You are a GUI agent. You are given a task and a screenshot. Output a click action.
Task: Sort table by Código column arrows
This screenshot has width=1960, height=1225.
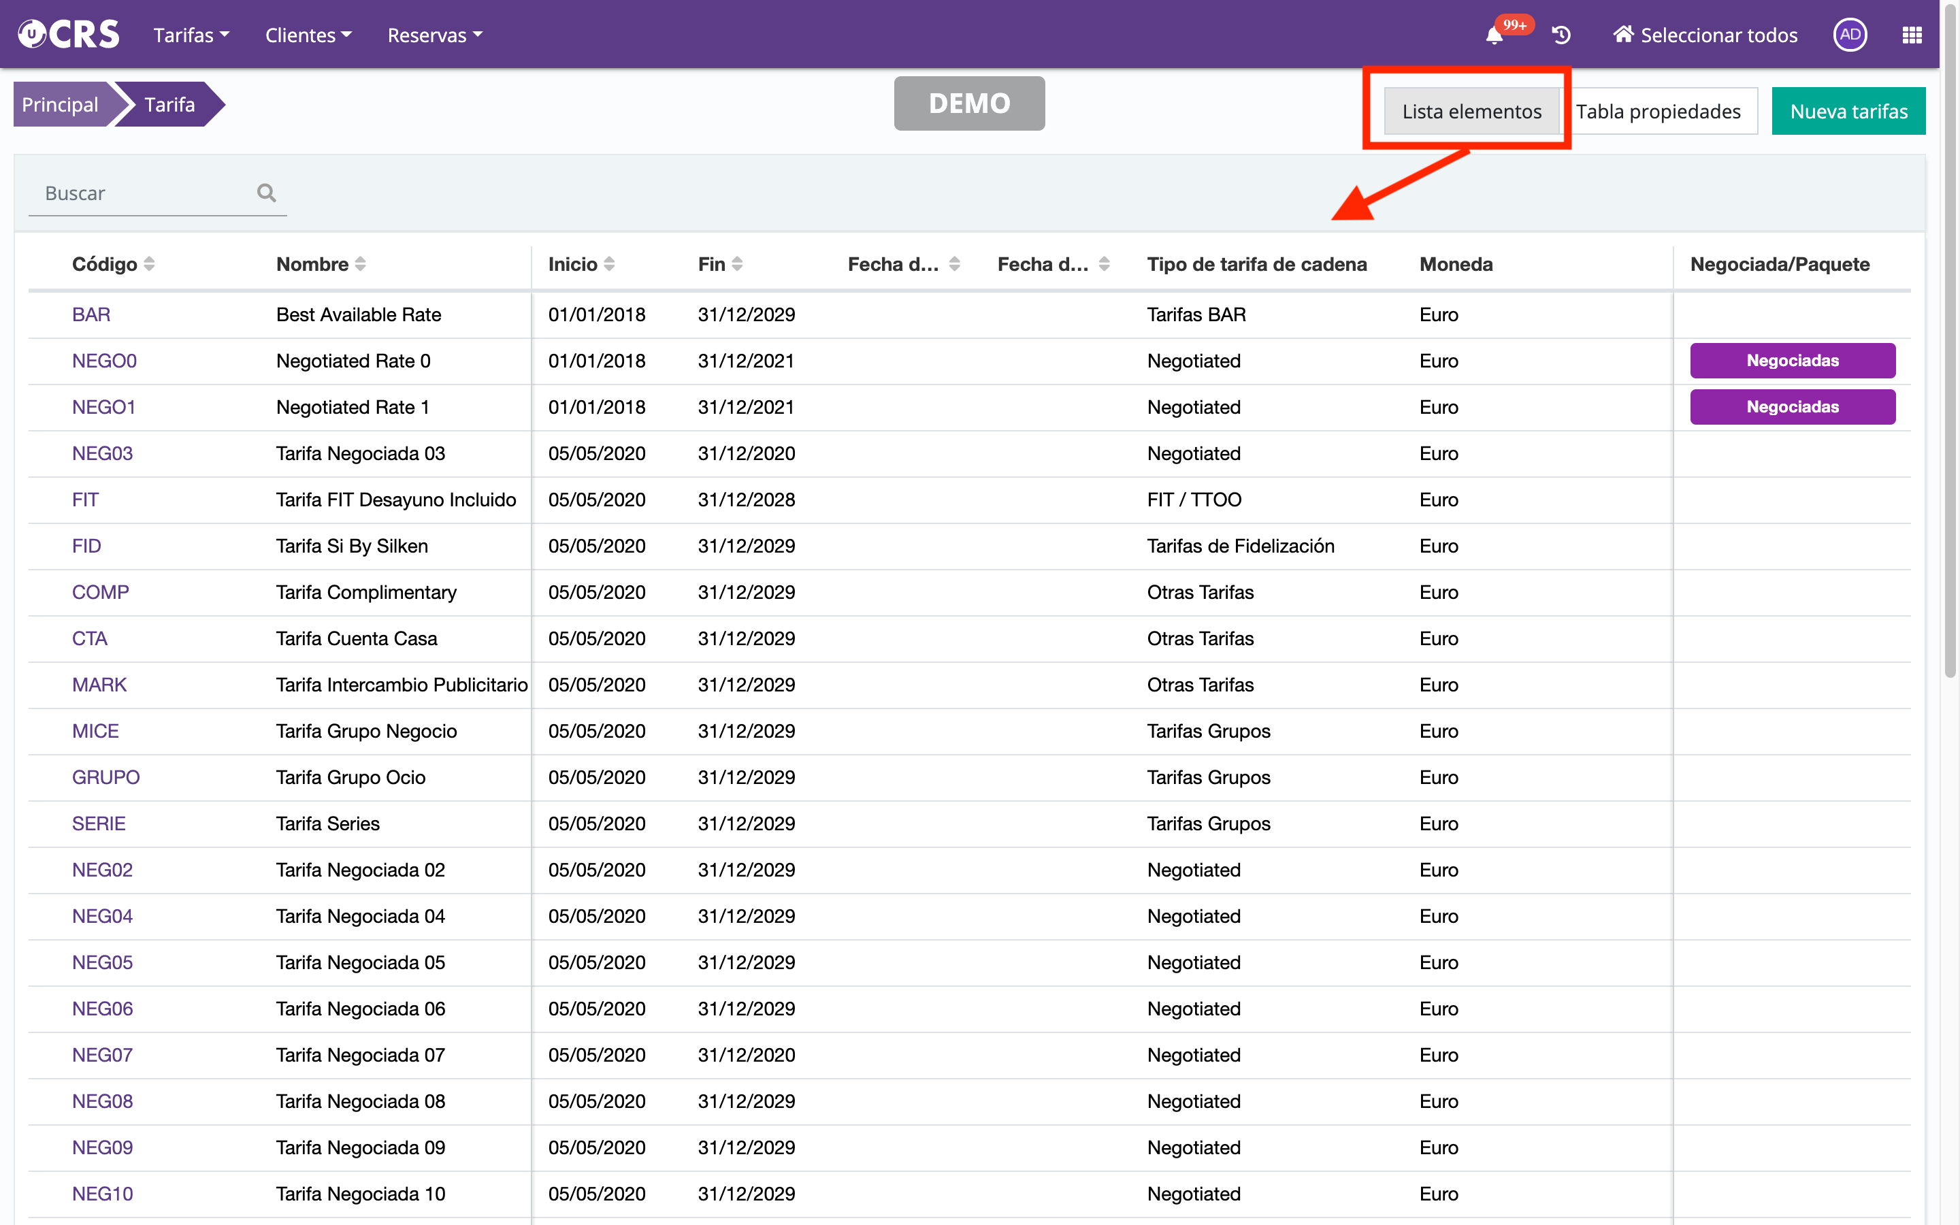pyautogui.click(x=149, y=264)
